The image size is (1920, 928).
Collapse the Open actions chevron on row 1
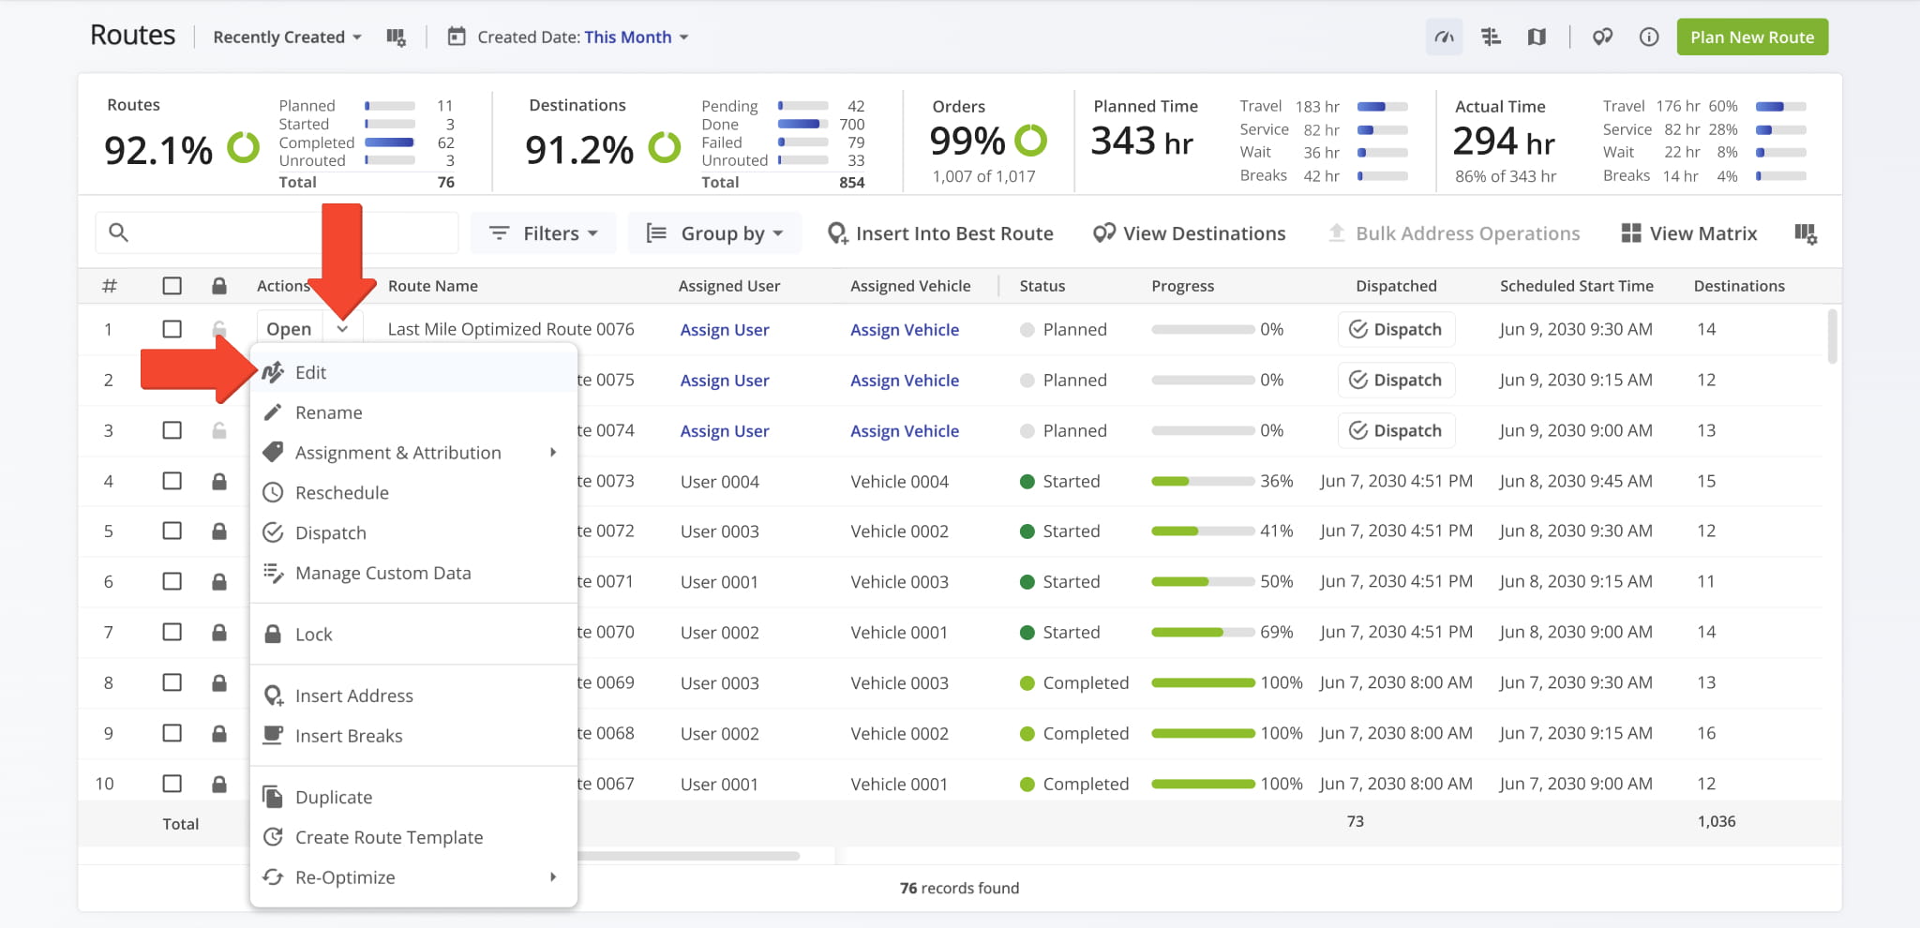(x=343, y=329)
